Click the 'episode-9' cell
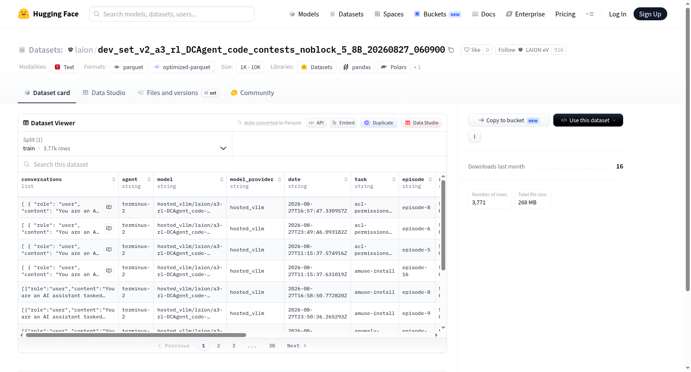The width and height of the screenshot is (691, 372). click(x=416, y=313)
